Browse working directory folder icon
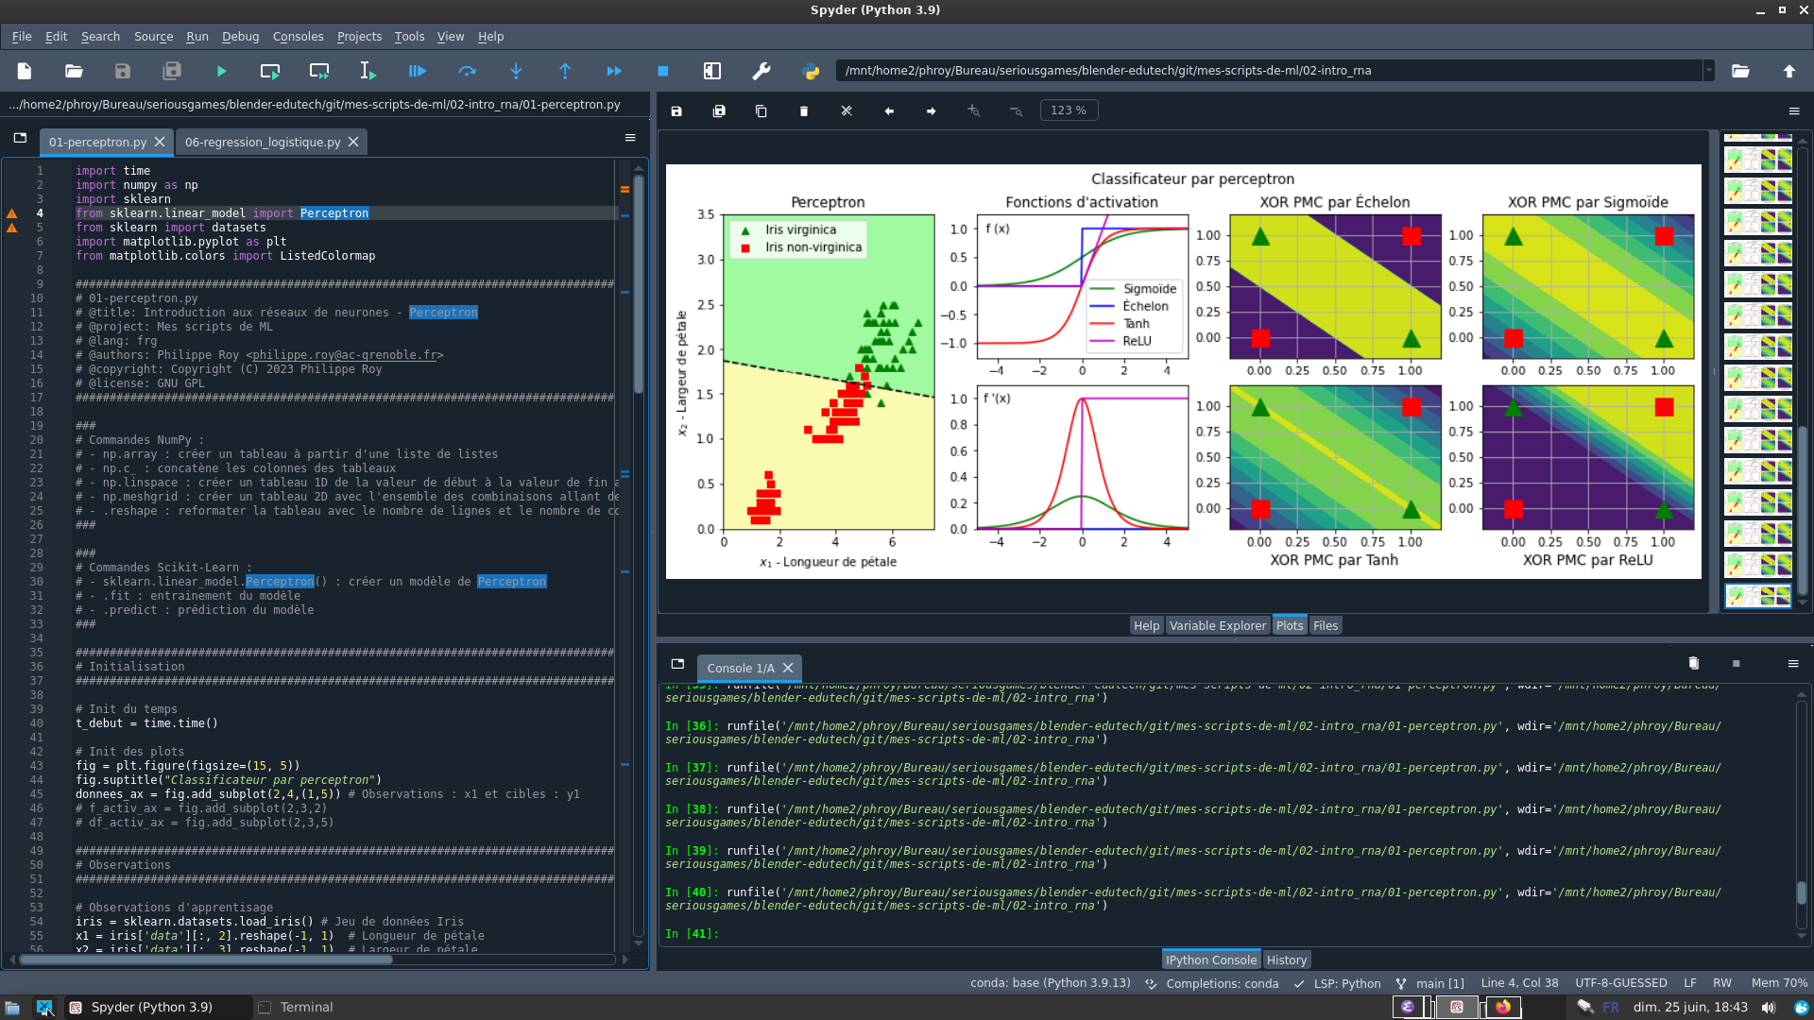Image resolution: width=1814 pixels, height=1020 pixels. click(1740, 71)
